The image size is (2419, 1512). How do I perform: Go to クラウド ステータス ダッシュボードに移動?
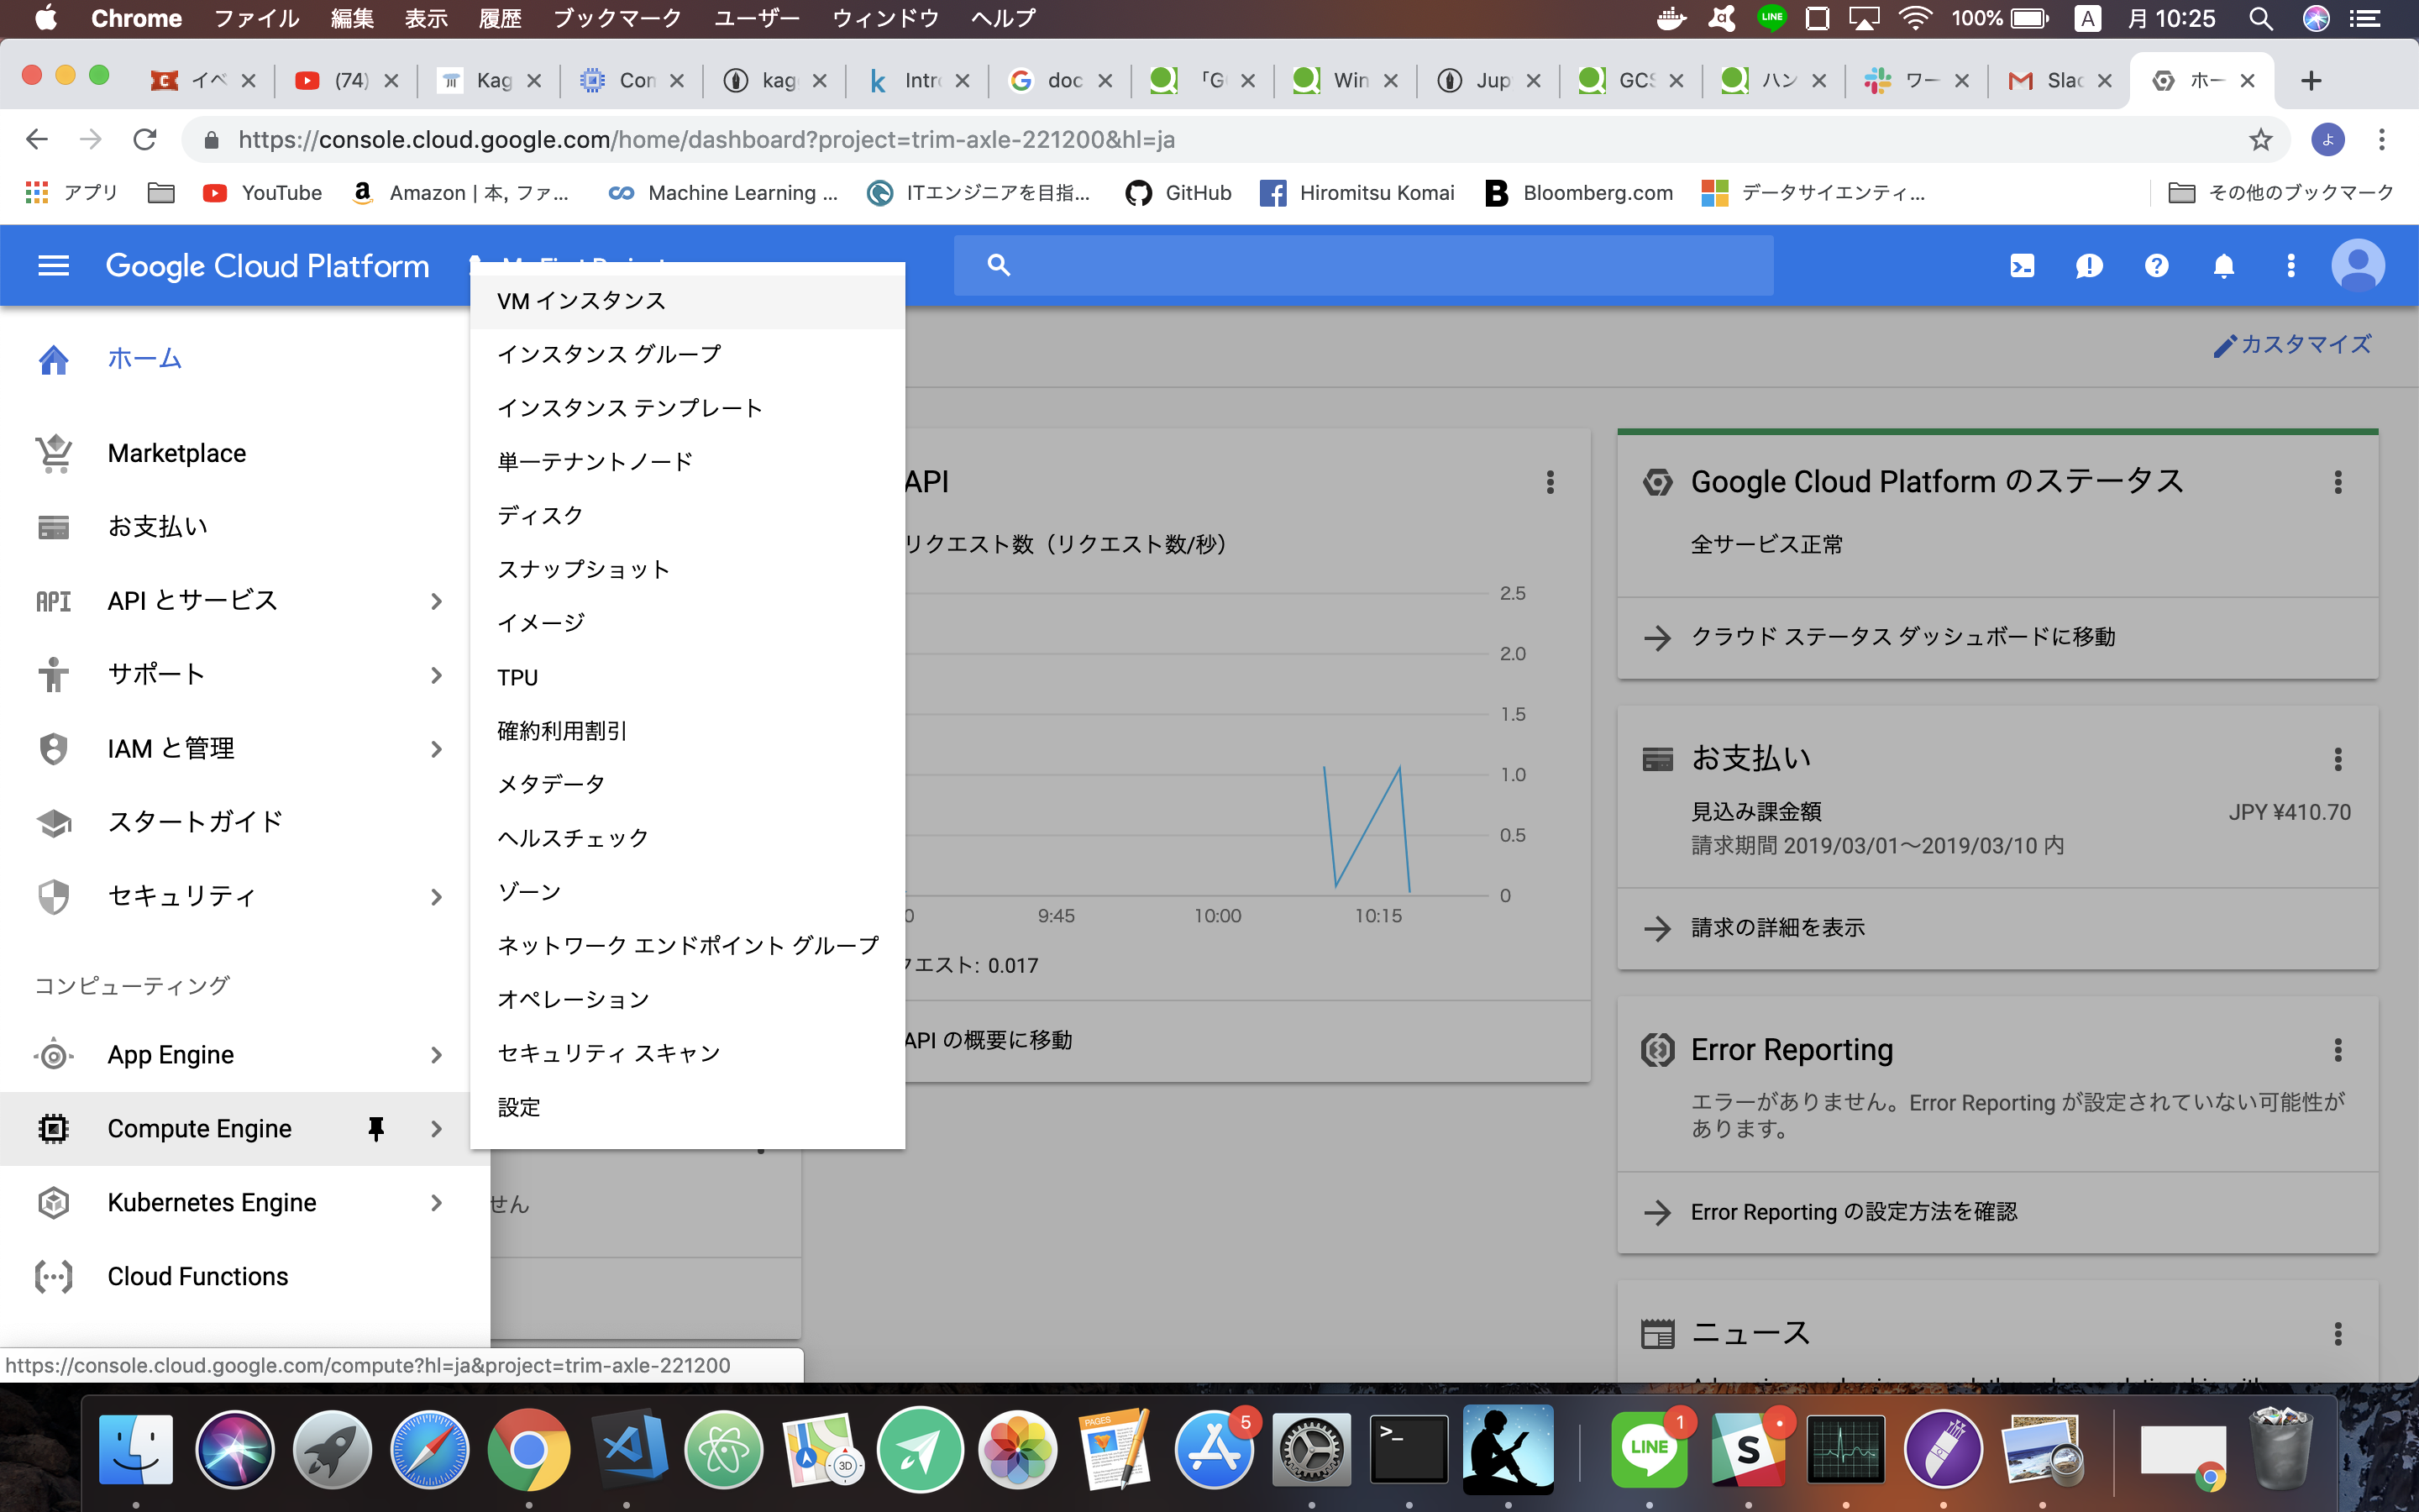pos(1902,637)
